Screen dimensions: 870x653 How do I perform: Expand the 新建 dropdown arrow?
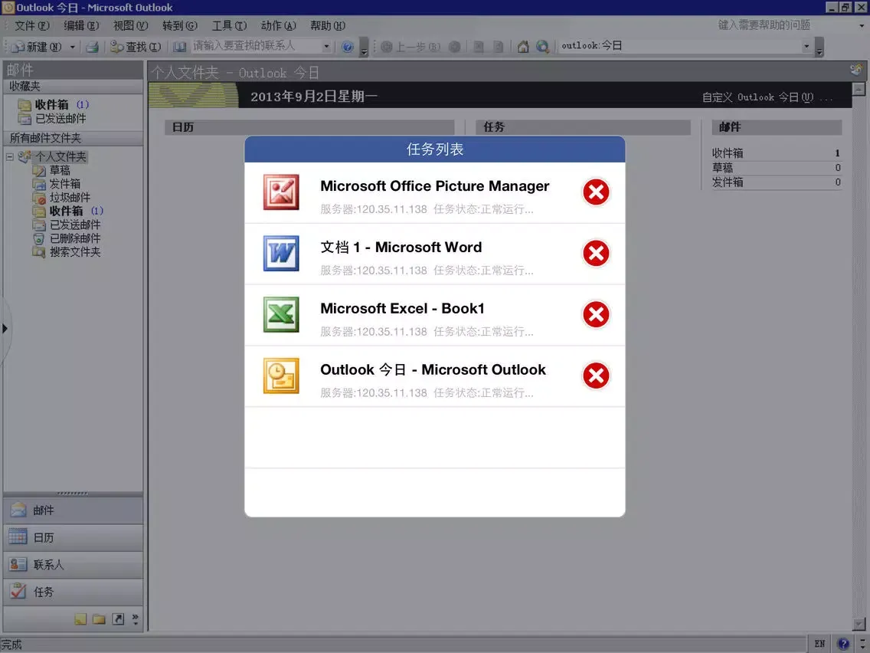(x=72, y=48)
